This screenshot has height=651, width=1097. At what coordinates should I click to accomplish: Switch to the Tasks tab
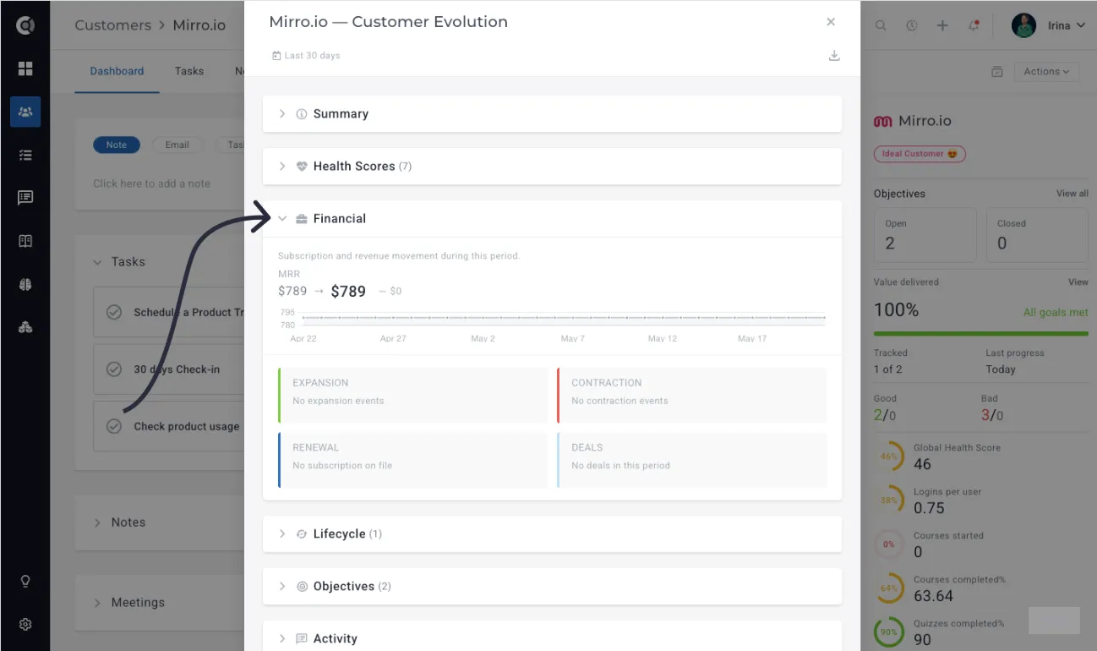tap(189, 71)
